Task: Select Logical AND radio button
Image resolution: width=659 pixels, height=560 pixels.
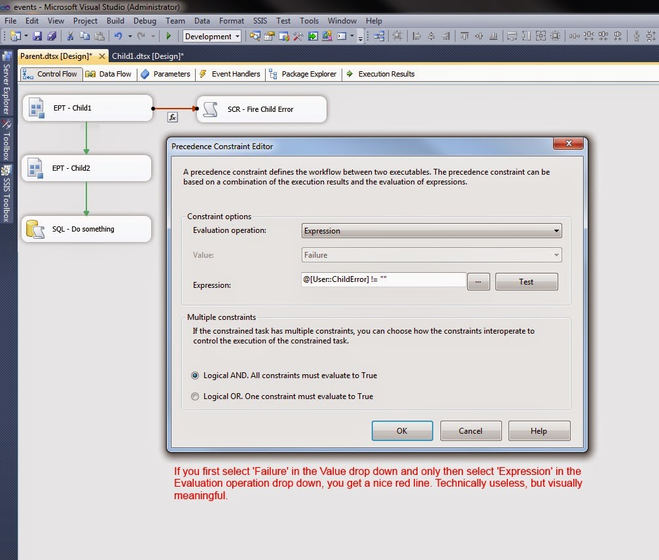Action: click(x=195, y=376)
